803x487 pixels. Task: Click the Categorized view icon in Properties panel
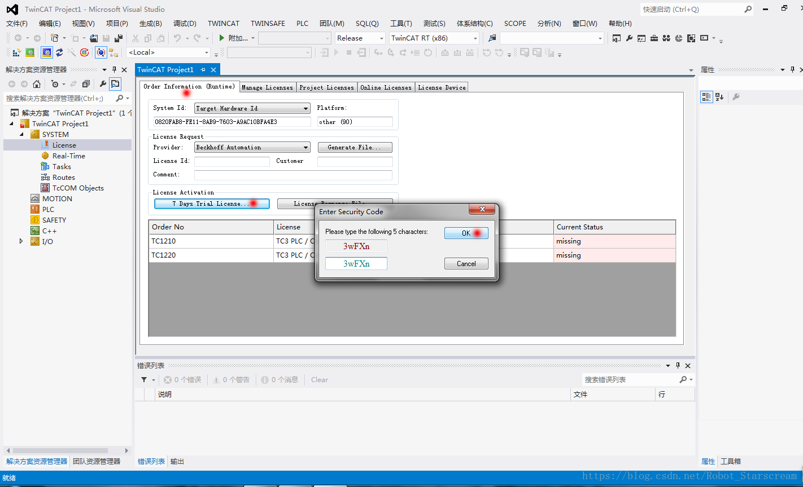tap(706, 97)
